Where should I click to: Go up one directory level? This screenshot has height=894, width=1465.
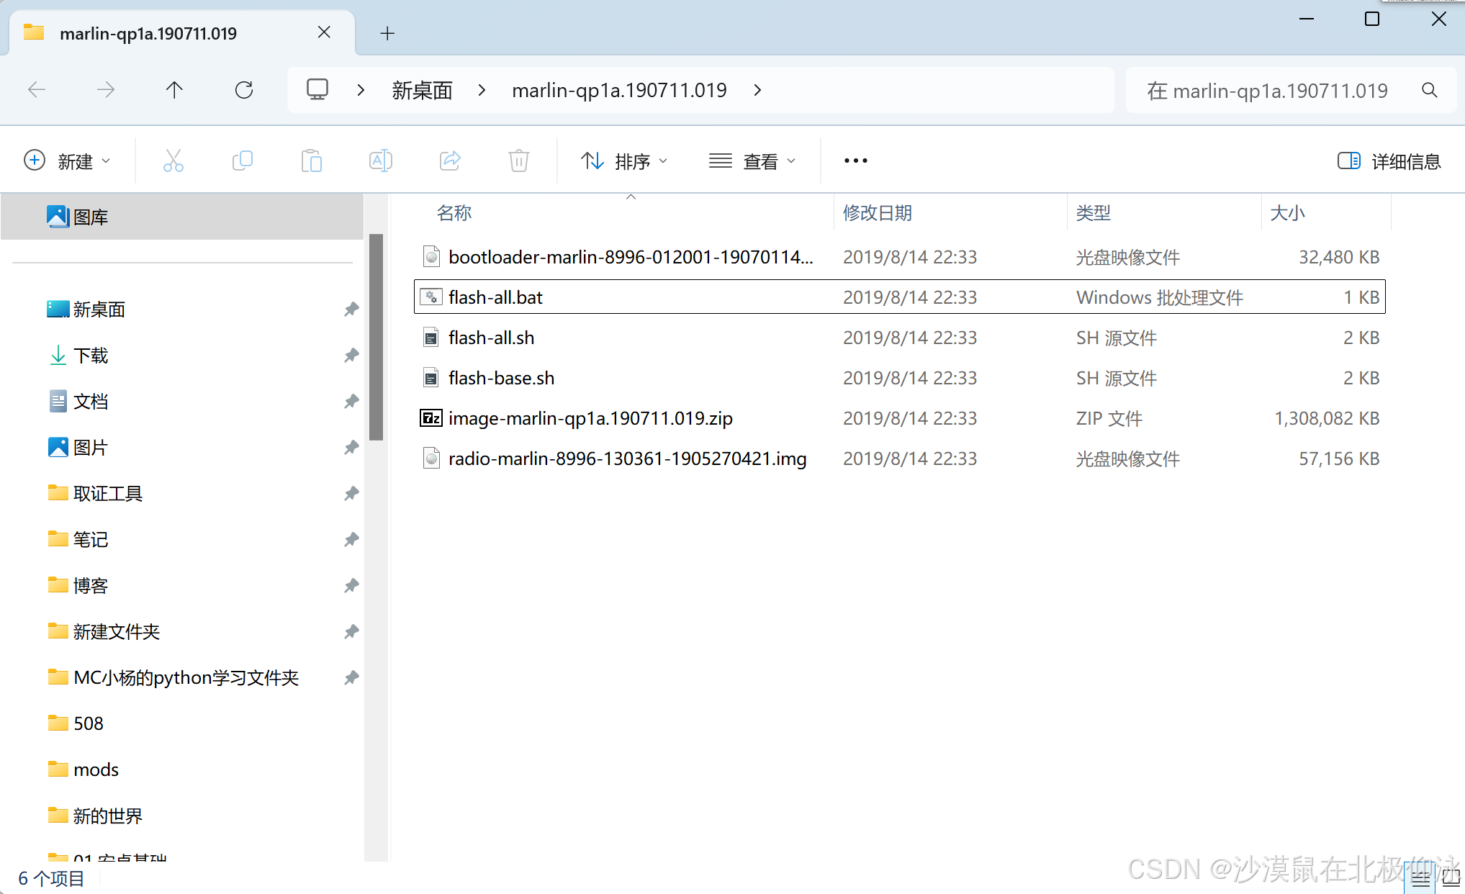[174, 90]
